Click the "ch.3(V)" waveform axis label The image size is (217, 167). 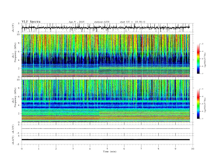(x=13, y=129)
